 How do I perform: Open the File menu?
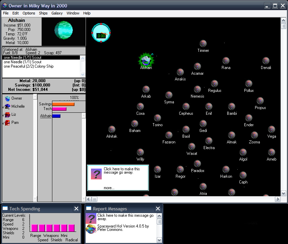coord(6,13)
